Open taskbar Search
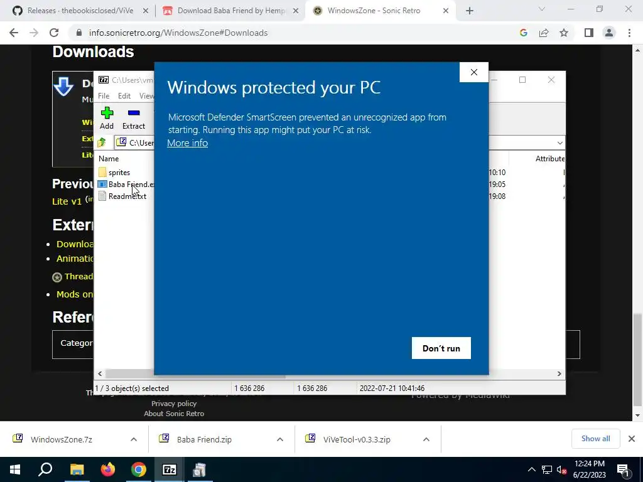The height and width of the screenshot is (482, 643). pos(45,469)
